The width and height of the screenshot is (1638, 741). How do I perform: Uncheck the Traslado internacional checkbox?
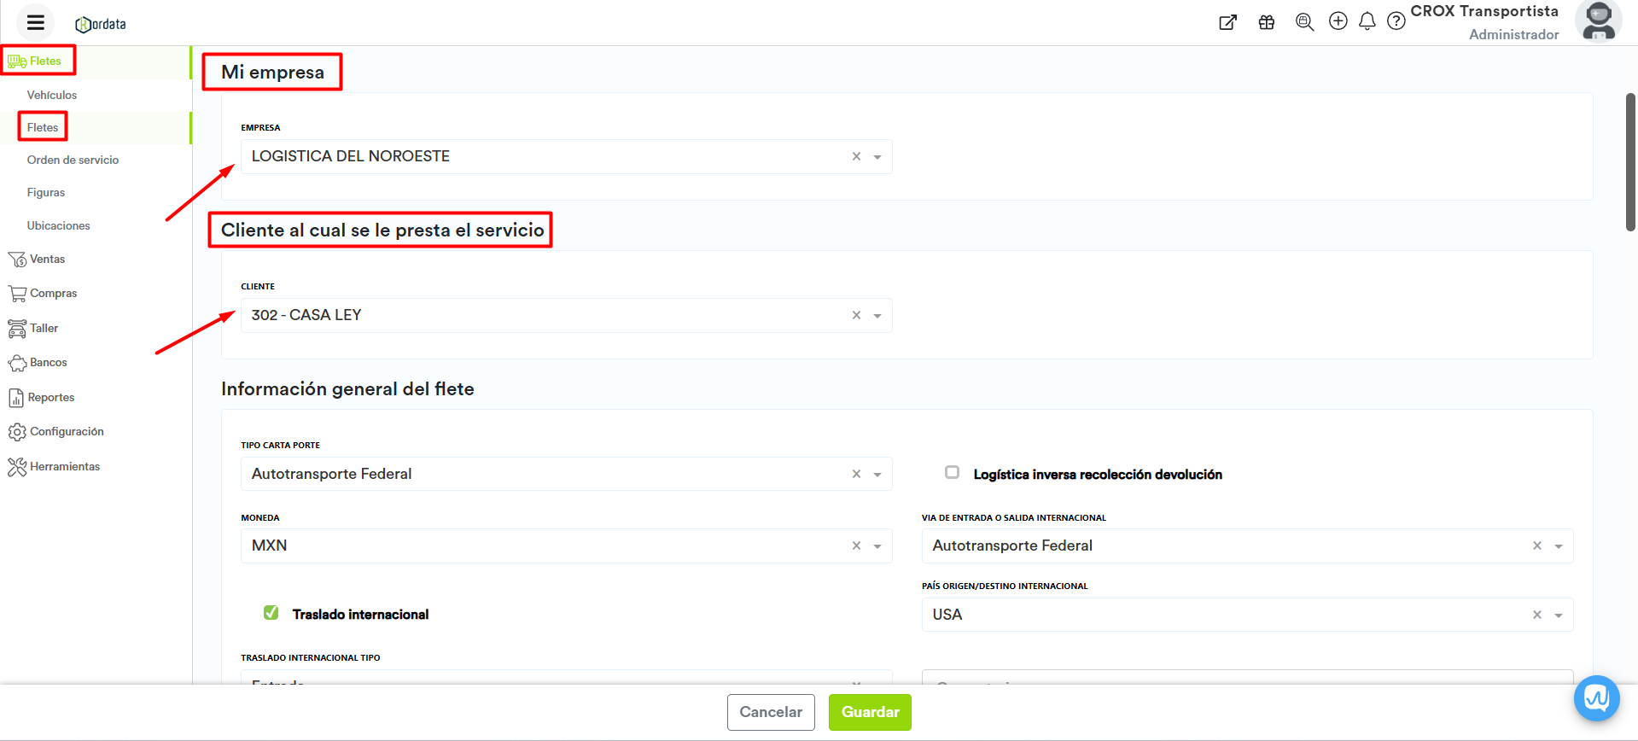coord(271,613)
